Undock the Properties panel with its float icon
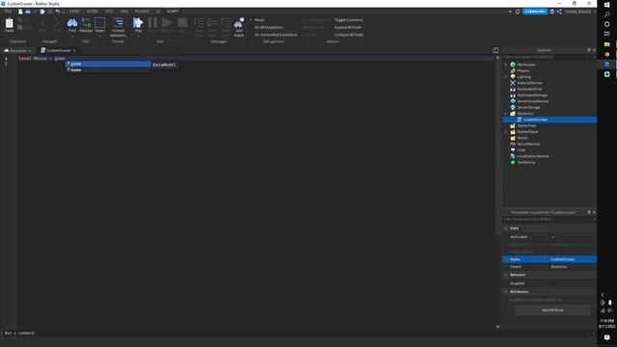The height and width of the screenshot is (347, 617). 589,212
